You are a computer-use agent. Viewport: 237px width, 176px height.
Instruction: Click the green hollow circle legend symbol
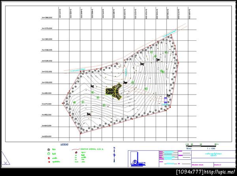click(x=49, y=154)
